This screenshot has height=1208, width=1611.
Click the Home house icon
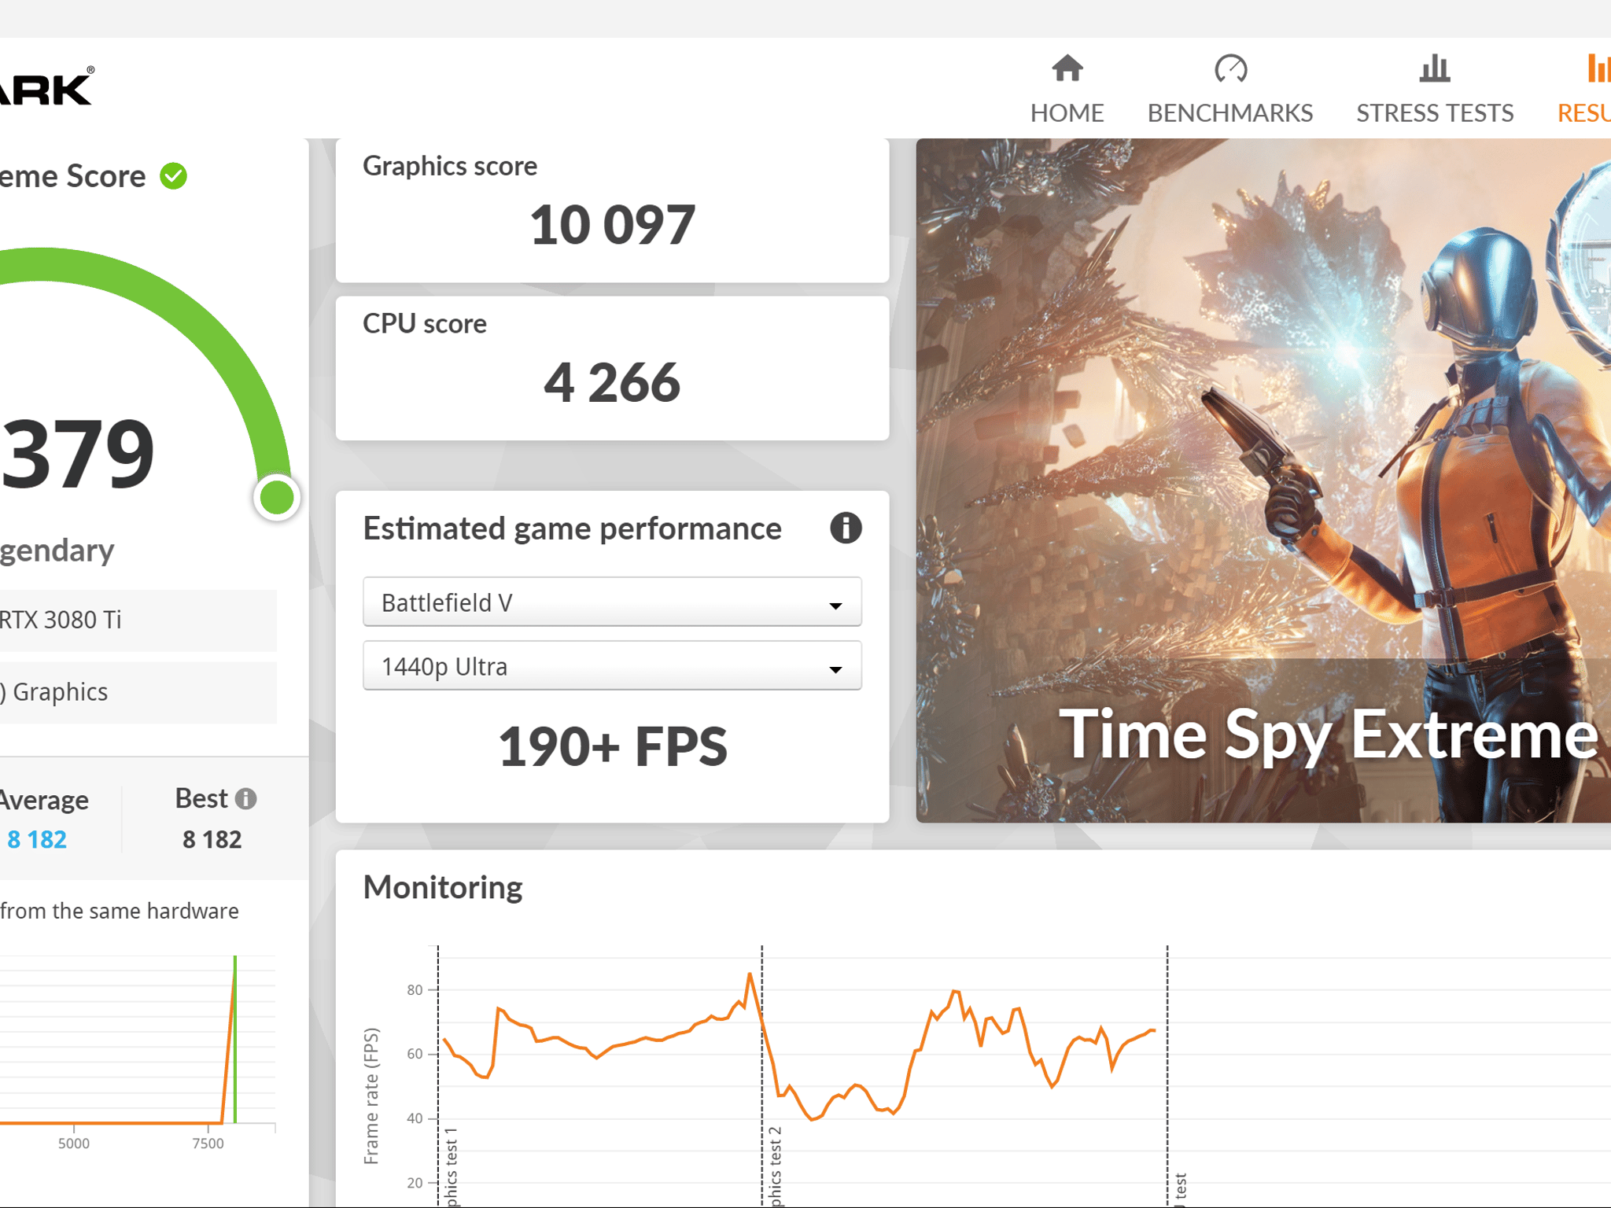click(x=1067, y=68)
